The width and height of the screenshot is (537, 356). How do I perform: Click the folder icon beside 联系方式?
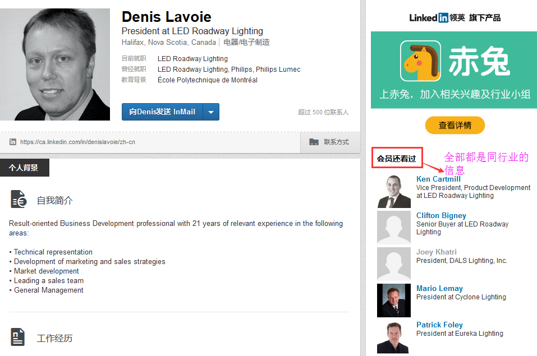tap(314, 142)
